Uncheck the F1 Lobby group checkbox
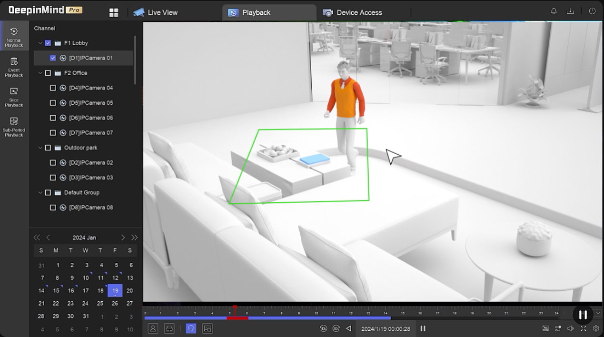This screenshot has width=604, height=337. 48,43
